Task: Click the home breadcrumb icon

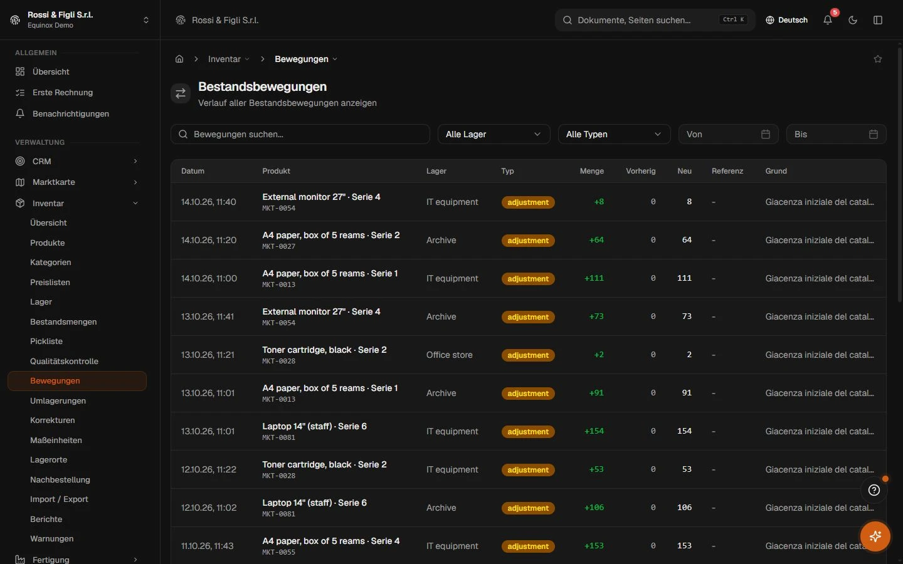Action: pyautogui.click(x=179, y=59)
